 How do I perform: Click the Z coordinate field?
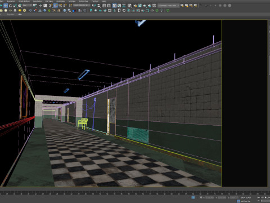(234, 197)
